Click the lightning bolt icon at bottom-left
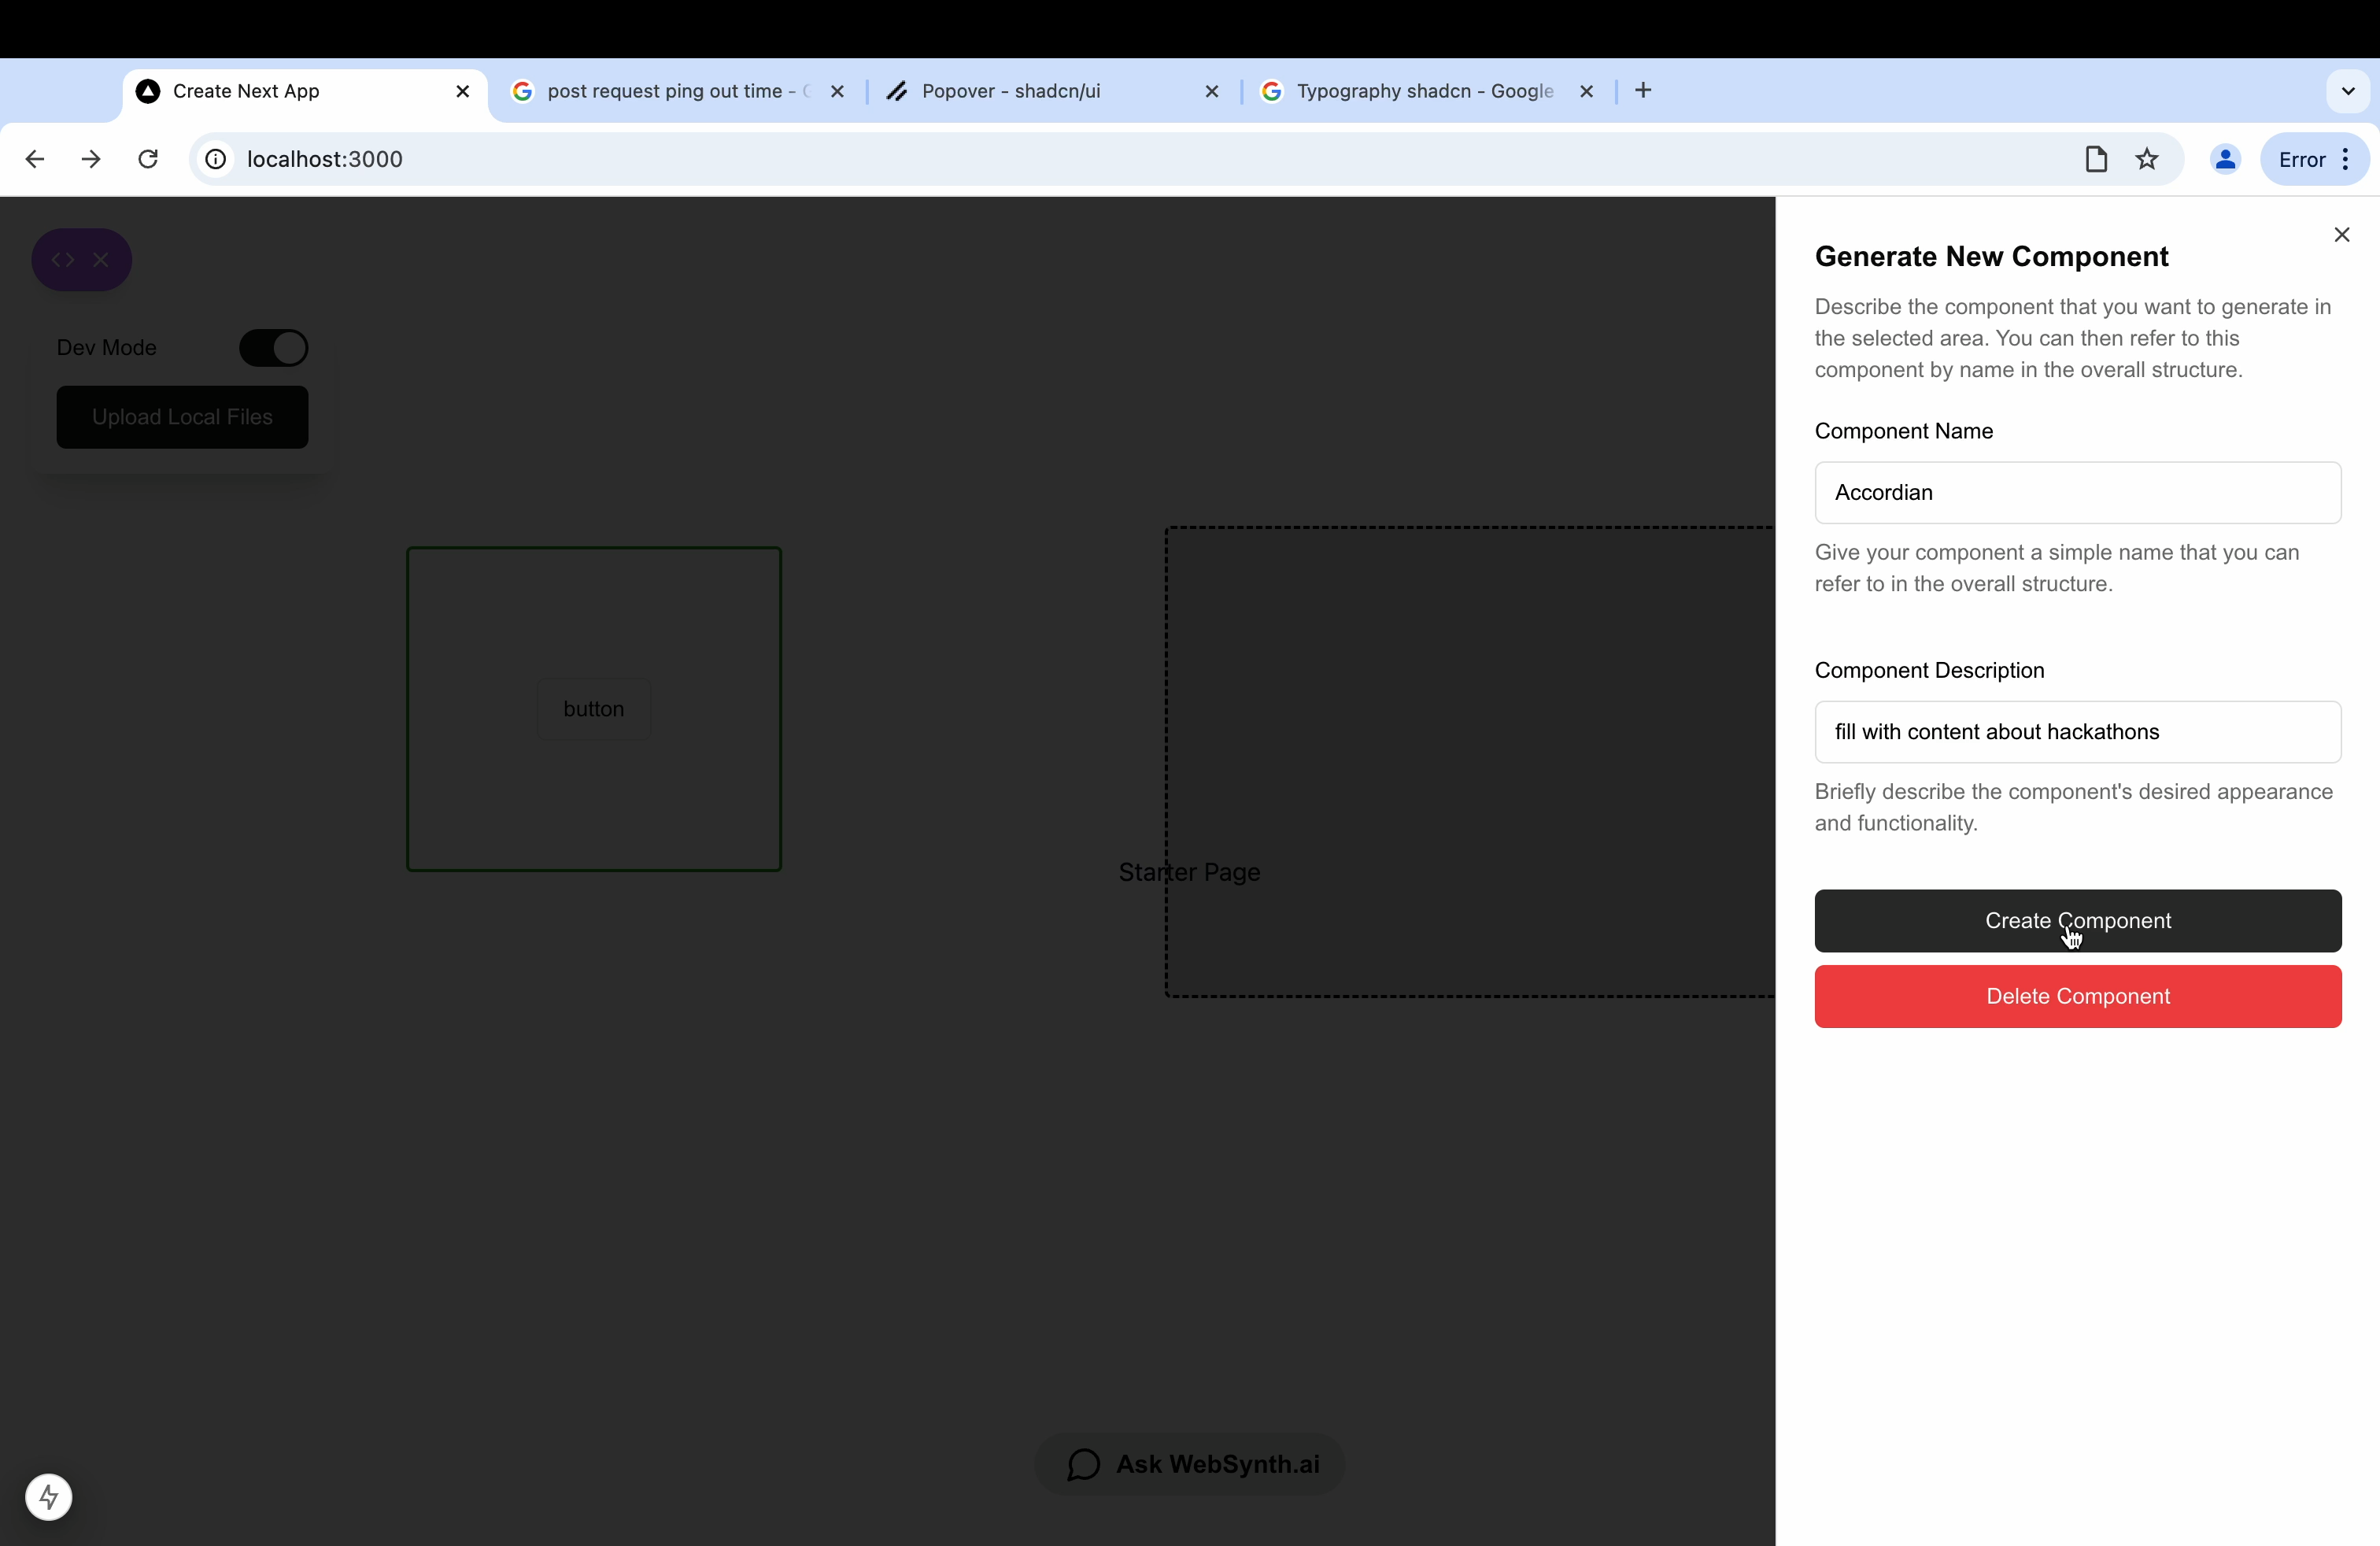 pyautogui.click(x=48, y=1497)
